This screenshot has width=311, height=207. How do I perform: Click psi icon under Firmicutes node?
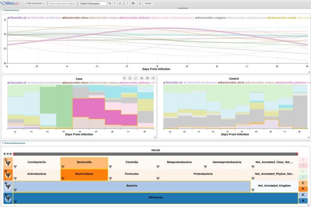tap(110, 178)
